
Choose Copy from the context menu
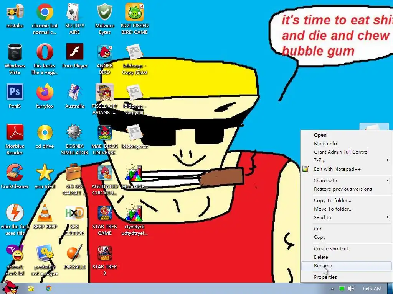(346, 237)
